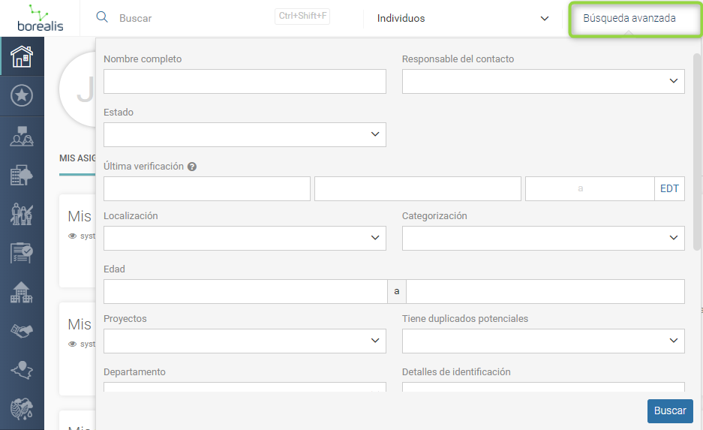Click the EDT timezone button
The width and height of the screenshot is (703, 430).
(669, 189)
